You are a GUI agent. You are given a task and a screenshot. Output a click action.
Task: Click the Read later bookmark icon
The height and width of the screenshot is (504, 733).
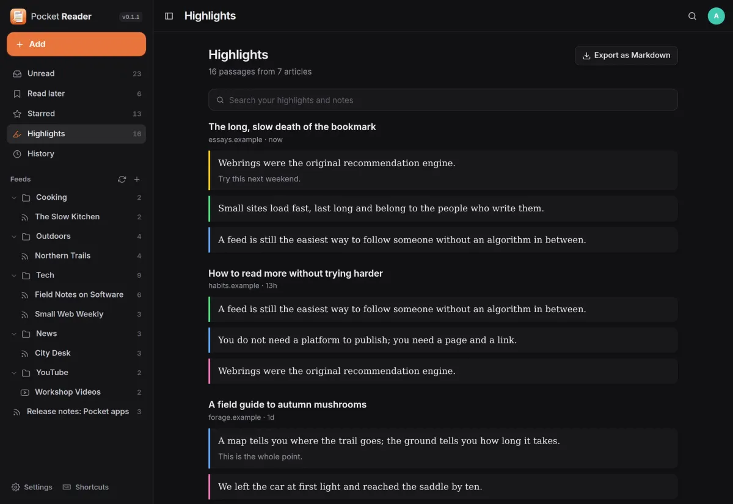(17, 93)
